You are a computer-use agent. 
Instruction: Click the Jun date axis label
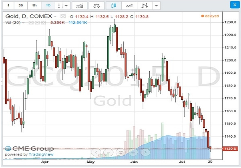(x=134, y=162)
